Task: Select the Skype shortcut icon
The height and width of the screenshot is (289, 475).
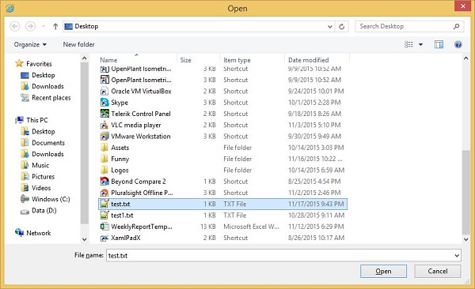Action: pos(104,103)
